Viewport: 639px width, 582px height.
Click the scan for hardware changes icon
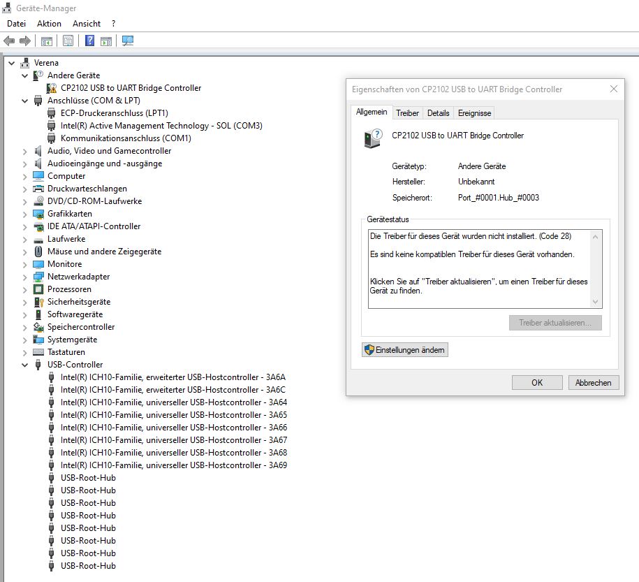(128, 41)
